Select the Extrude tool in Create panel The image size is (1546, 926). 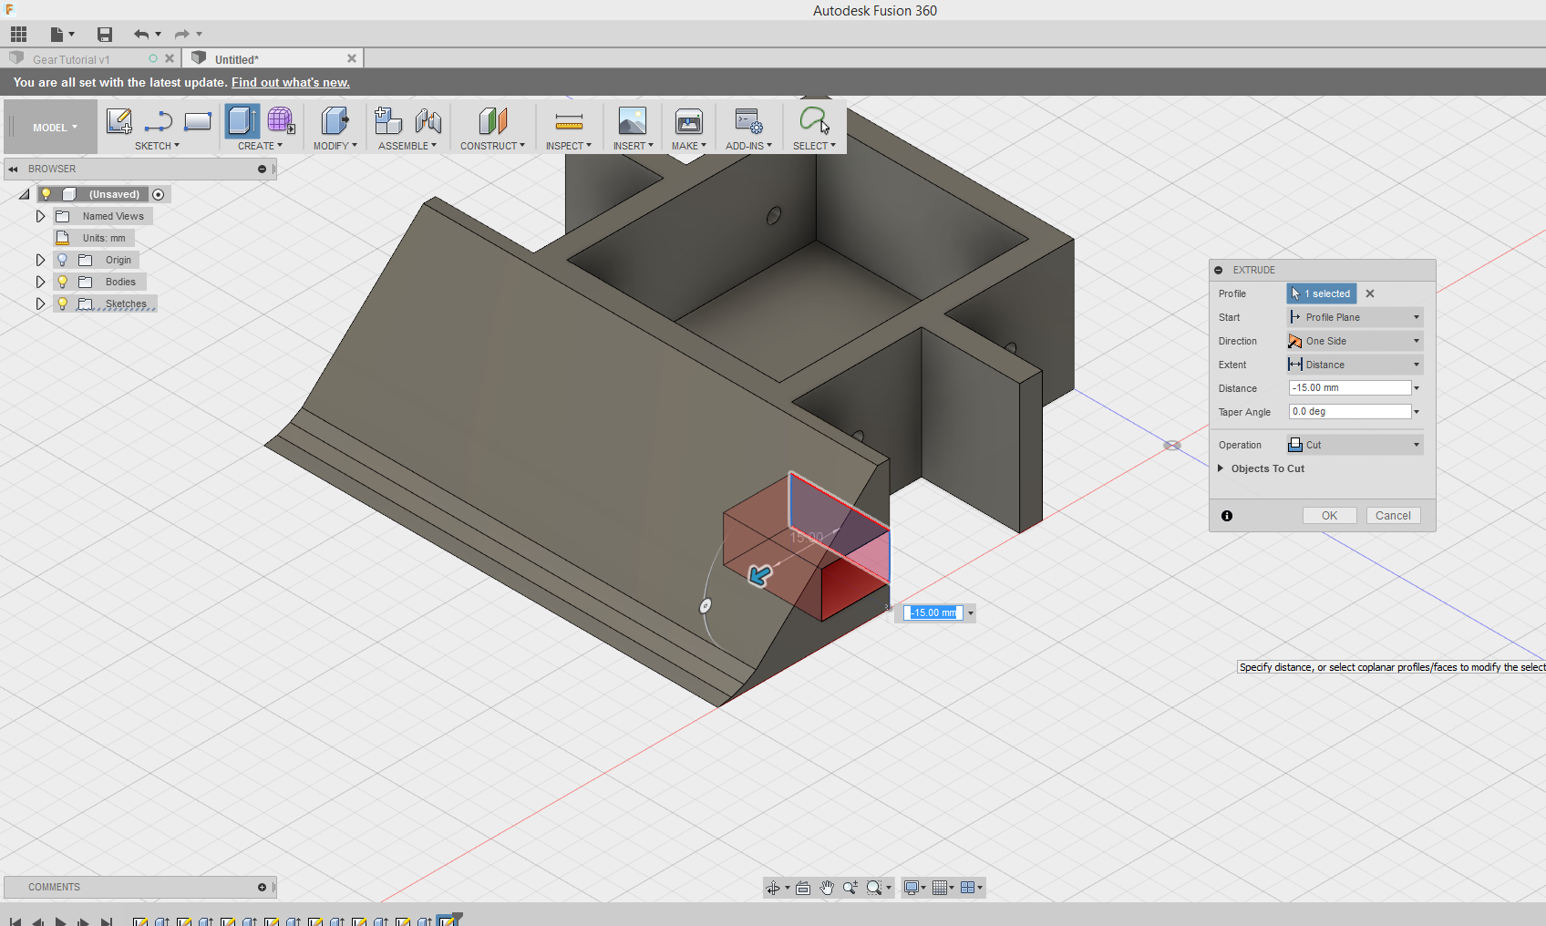pyautogui.click(x=242, y=119)
